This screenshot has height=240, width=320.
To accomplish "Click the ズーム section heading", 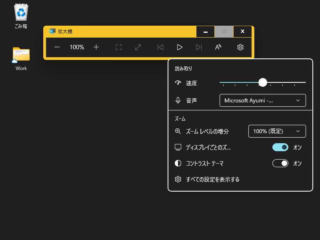I will (x=180, y=118).
